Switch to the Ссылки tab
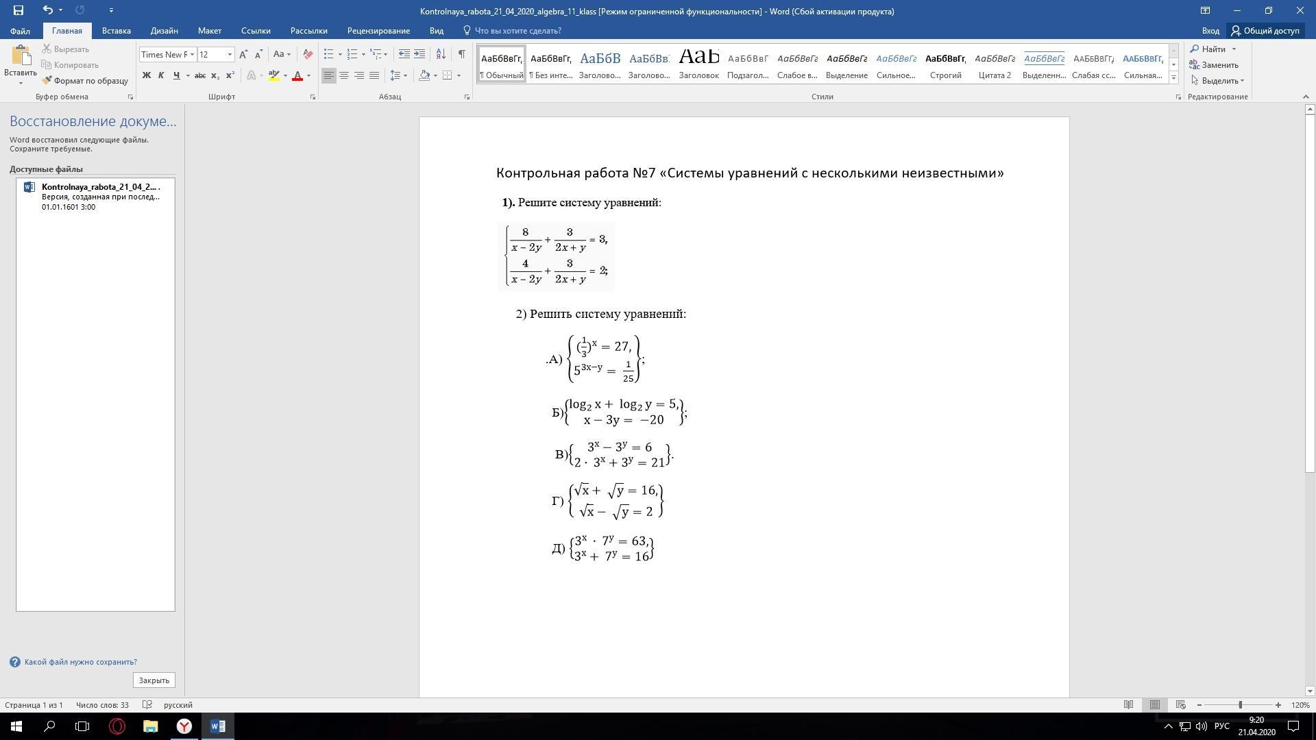 tap(256, 31)
